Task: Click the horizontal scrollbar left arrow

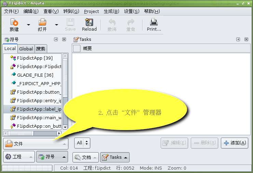Action: (6, 133)
